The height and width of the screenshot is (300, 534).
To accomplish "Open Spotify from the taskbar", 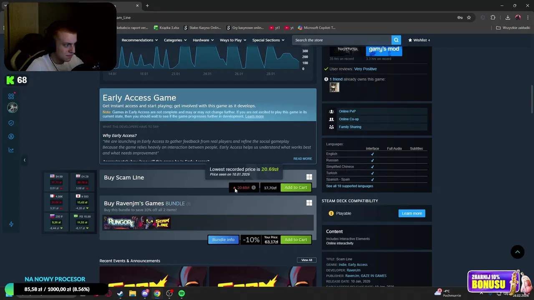I will coord(181,294).
